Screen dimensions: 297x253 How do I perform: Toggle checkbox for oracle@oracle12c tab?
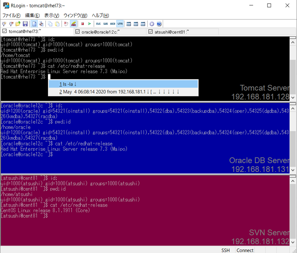click(x=77, y=32)
